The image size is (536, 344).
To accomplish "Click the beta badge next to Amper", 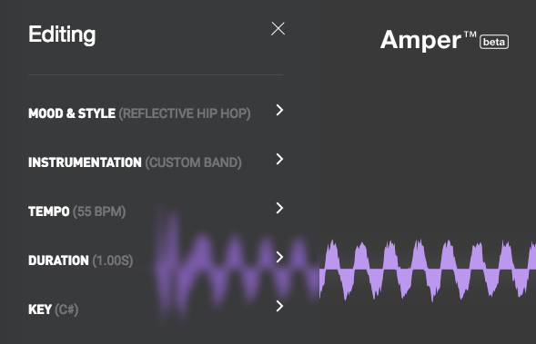I will click(x=494, y=42).
